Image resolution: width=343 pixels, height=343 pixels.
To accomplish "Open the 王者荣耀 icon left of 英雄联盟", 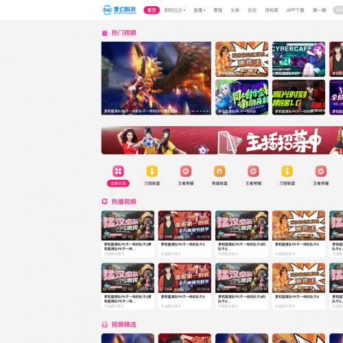I will coord(186,171).
